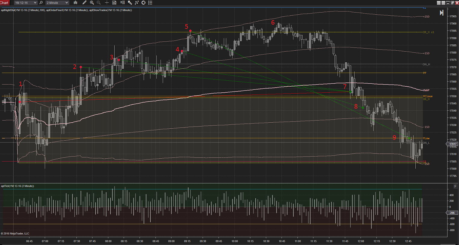This screenshot has width=459, height=245.
Task: Click the aptTick(YM 12-16 (2 Minute)) panel label
Action: pos(17,186)
